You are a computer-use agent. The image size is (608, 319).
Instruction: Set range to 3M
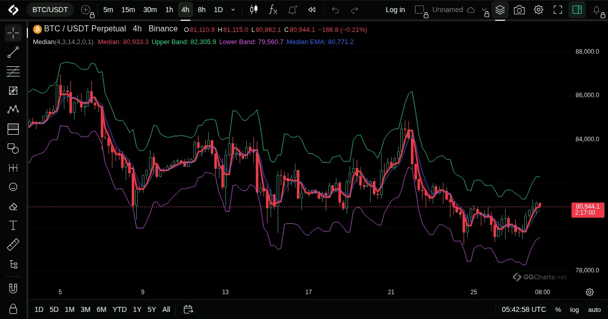[x=86, y=309]
